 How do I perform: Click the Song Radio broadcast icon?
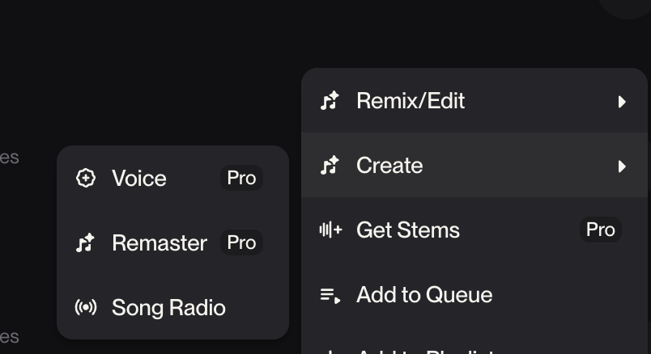pyautogui.click(x=85, y=308)
